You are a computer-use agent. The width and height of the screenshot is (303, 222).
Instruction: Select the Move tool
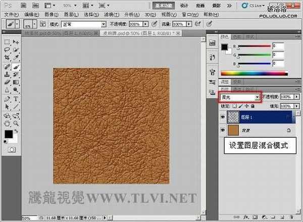[16, 42]
